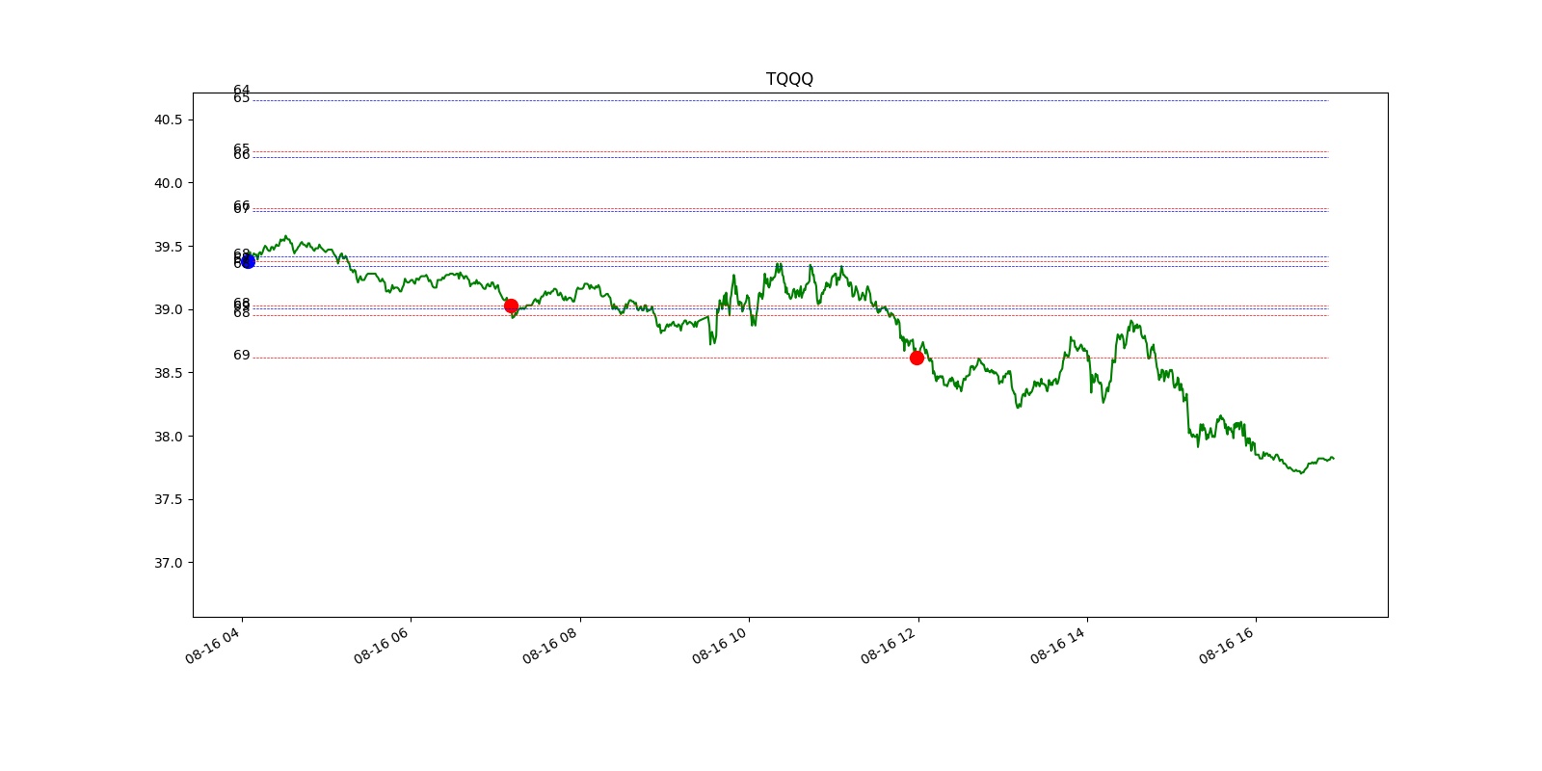Click the TQQQ chart title

pyautogui.click(x=789, y=79)
